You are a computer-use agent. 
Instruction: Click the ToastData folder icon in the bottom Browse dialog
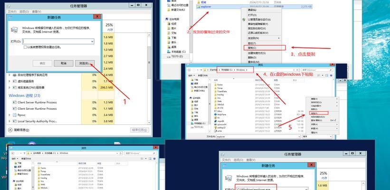(x=39, y=175)
